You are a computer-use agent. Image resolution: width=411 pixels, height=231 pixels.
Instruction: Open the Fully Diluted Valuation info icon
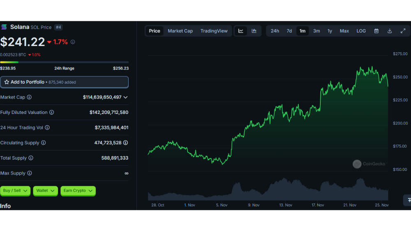tap(52, 113)
